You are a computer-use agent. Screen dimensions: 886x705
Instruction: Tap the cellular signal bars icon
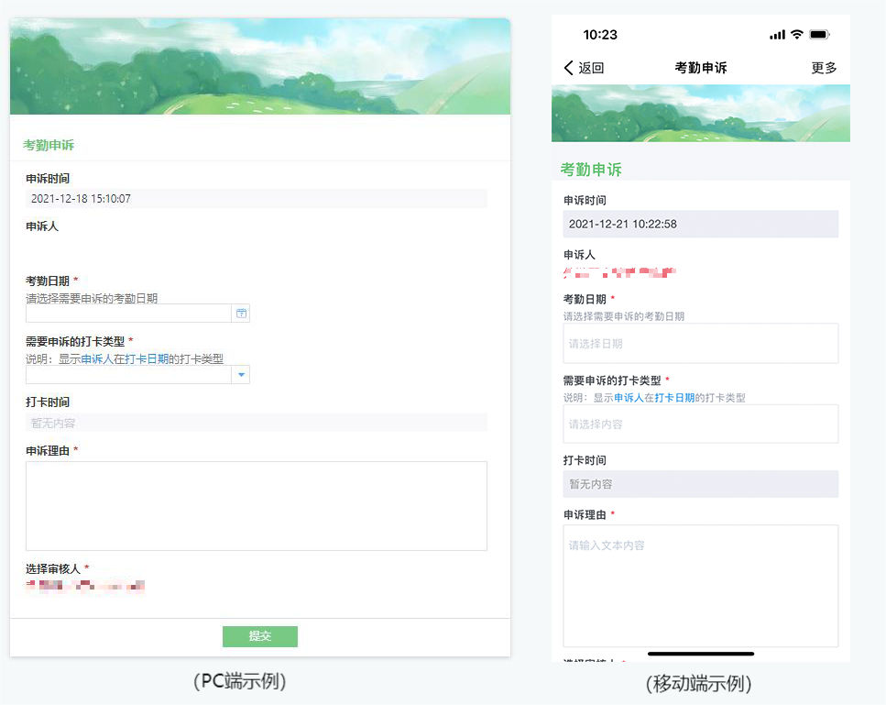click(x=777, y=35)
